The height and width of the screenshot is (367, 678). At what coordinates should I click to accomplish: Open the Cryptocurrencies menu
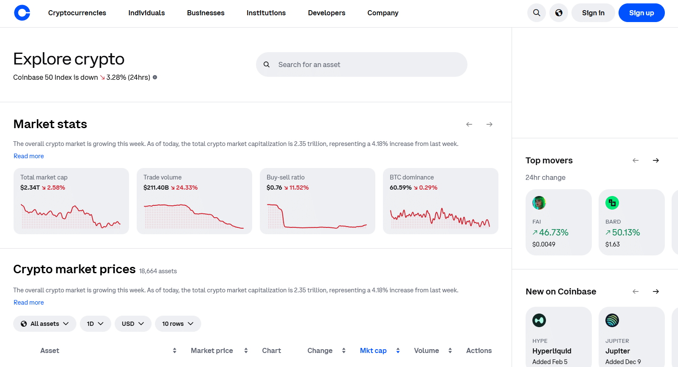pos(77,13)
